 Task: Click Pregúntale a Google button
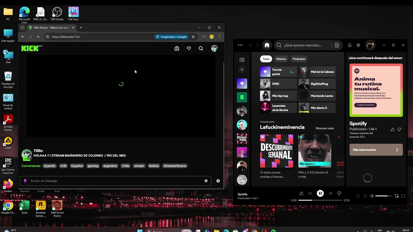(171, 37)
